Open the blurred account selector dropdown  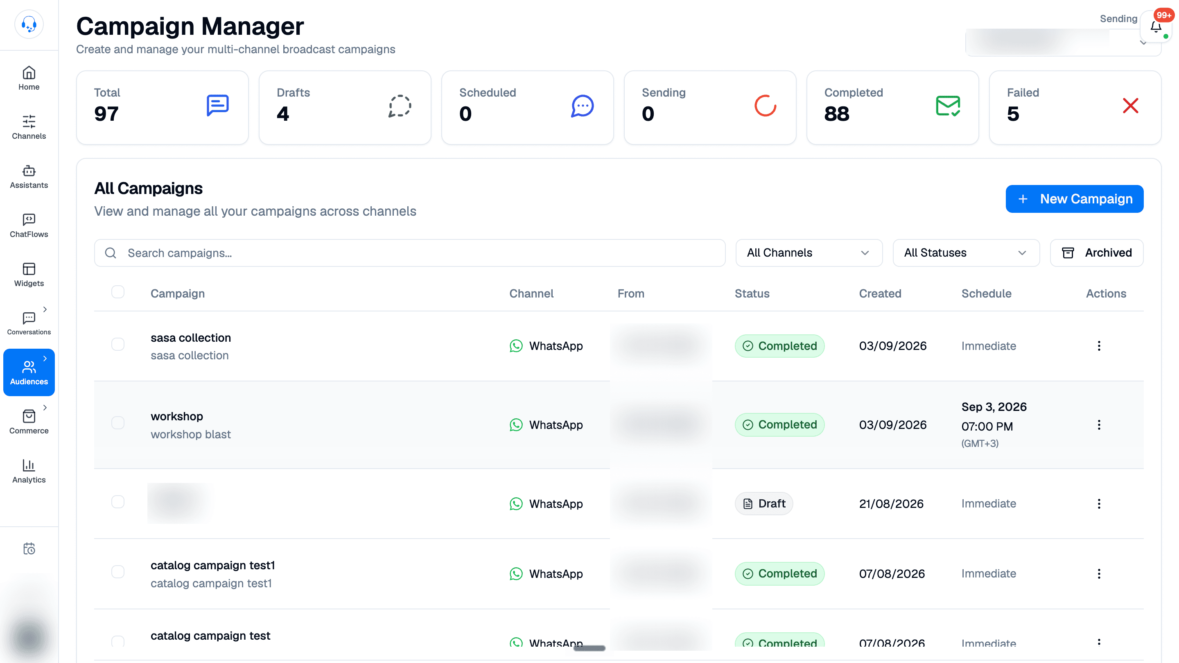coord(1063,42)
